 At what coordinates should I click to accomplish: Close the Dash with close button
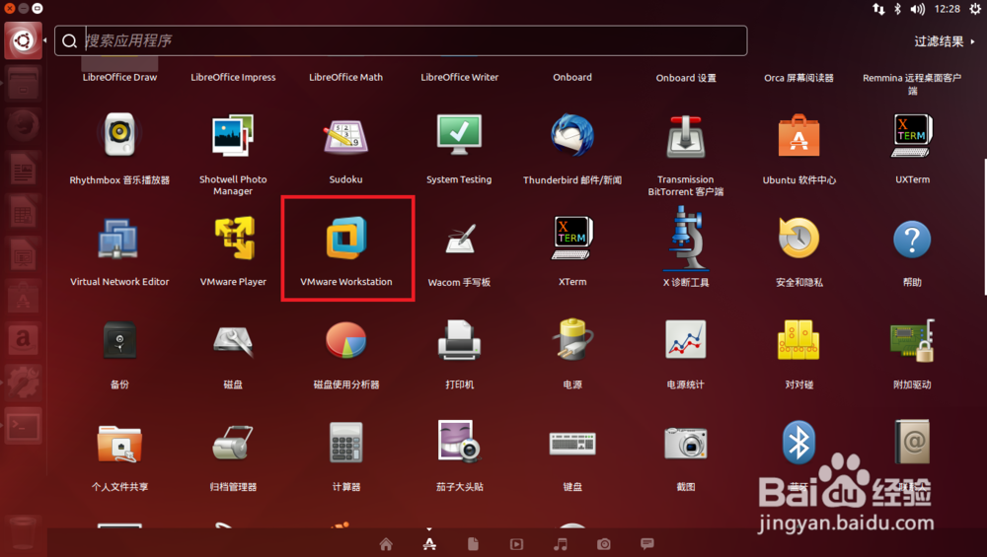[x=10, y=8]
